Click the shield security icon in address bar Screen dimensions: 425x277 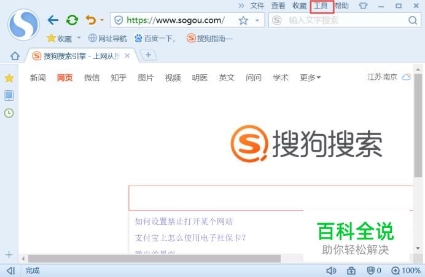coord(119,20)
